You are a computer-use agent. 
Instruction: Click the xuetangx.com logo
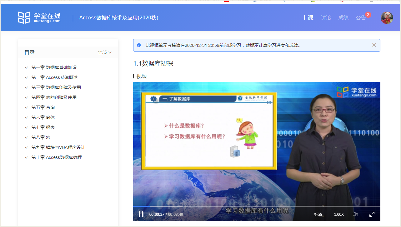[x=39, y=18]
